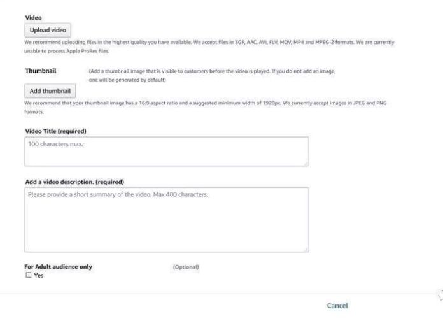Click the "Add a video description" label

74,182
